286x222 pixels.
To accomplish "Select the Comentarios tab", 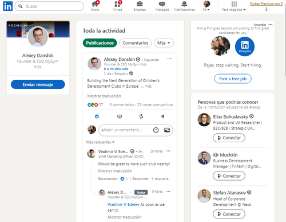I will 135,43.
